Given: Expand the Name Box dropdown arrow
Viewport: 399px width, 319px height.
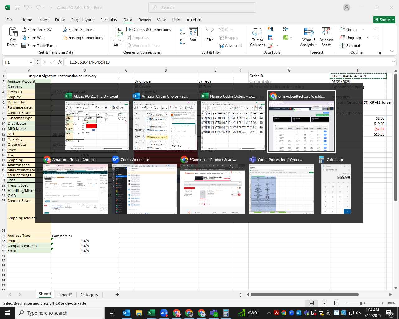Looking at the screenshot, I should coord(31,62).
